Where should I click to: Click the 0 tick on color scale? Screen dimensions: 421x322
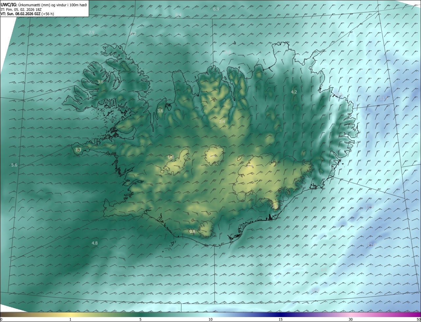coord(1,320)
